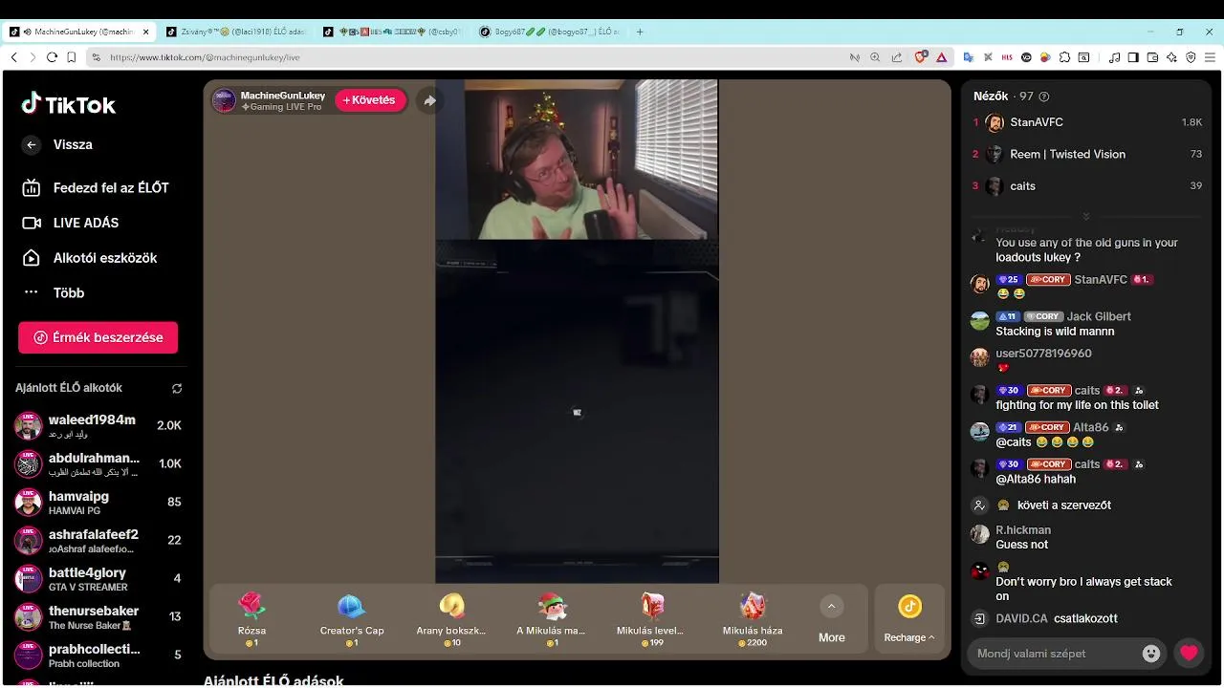Click the TikTok logo
Screen dimensions: 1224x688
point(69,104)
